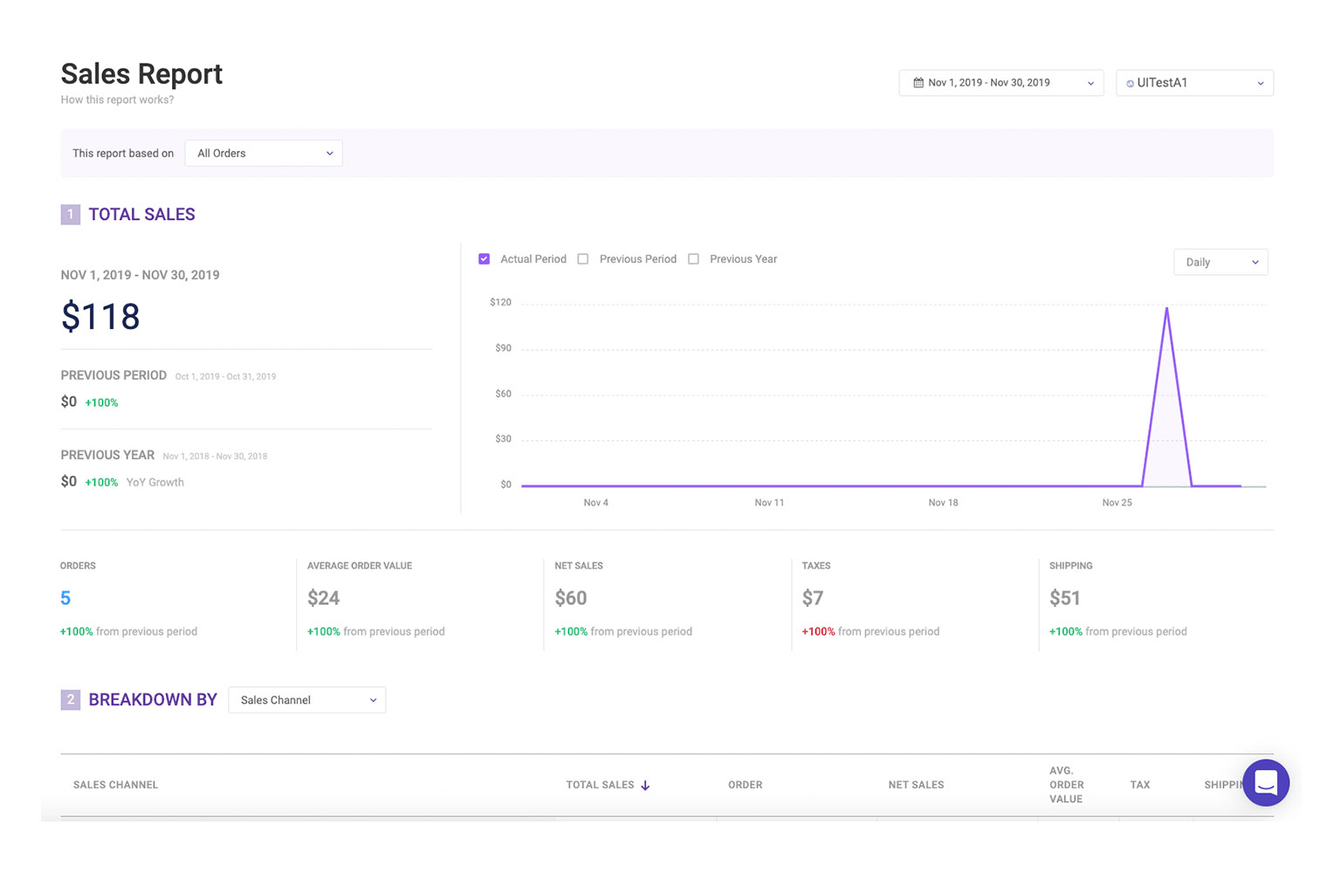
Task: Click the $120 y-axis label
Action: point(500,303)
